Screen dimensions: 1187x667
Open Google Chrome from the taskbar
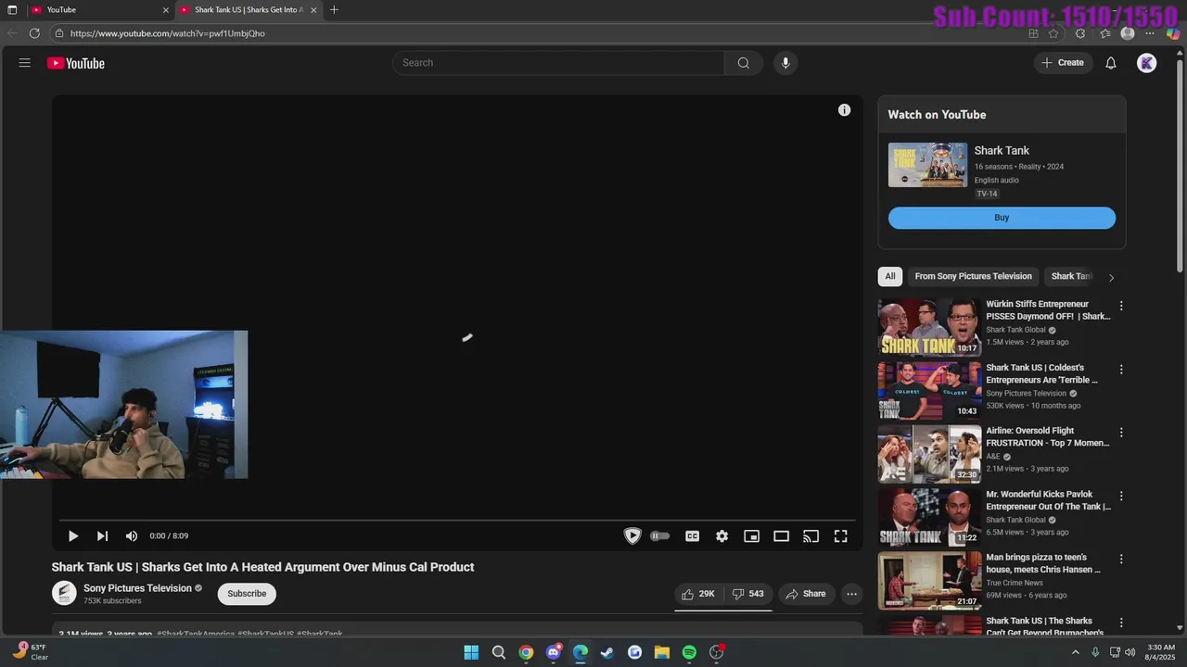(526, 652)
